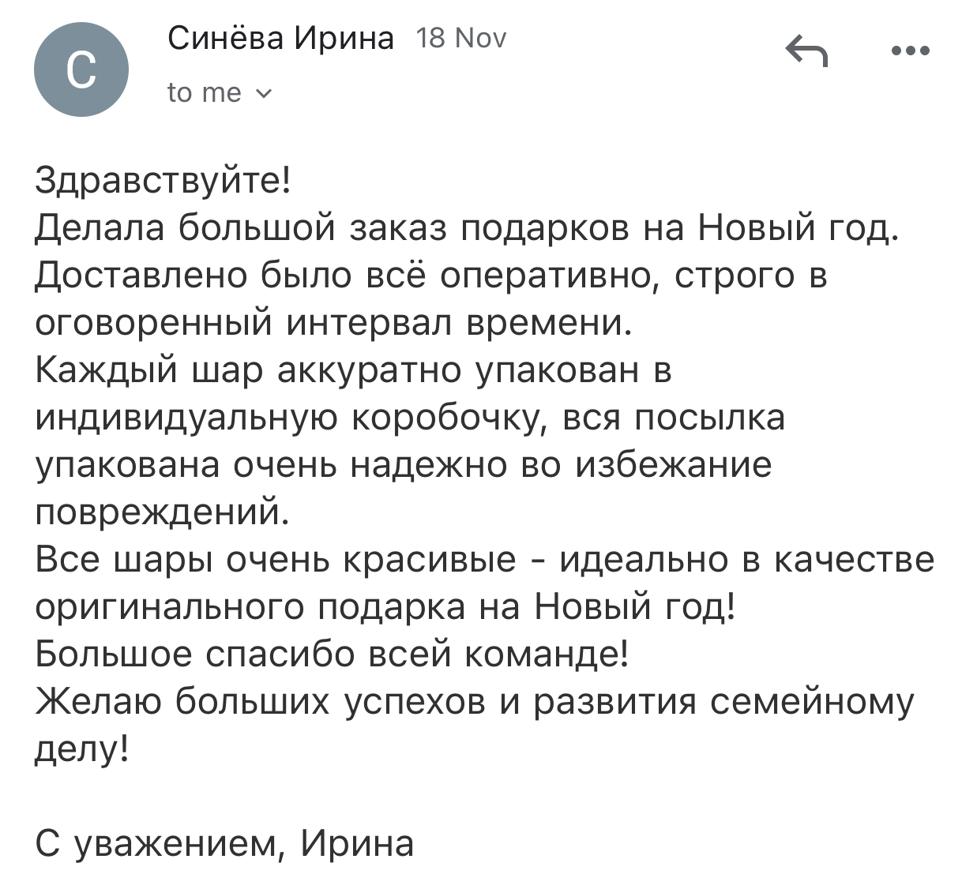Open the three-dots more options menu
Viewport: 977px width, 874px height.
pyautogui.click(x=911, y=51)
